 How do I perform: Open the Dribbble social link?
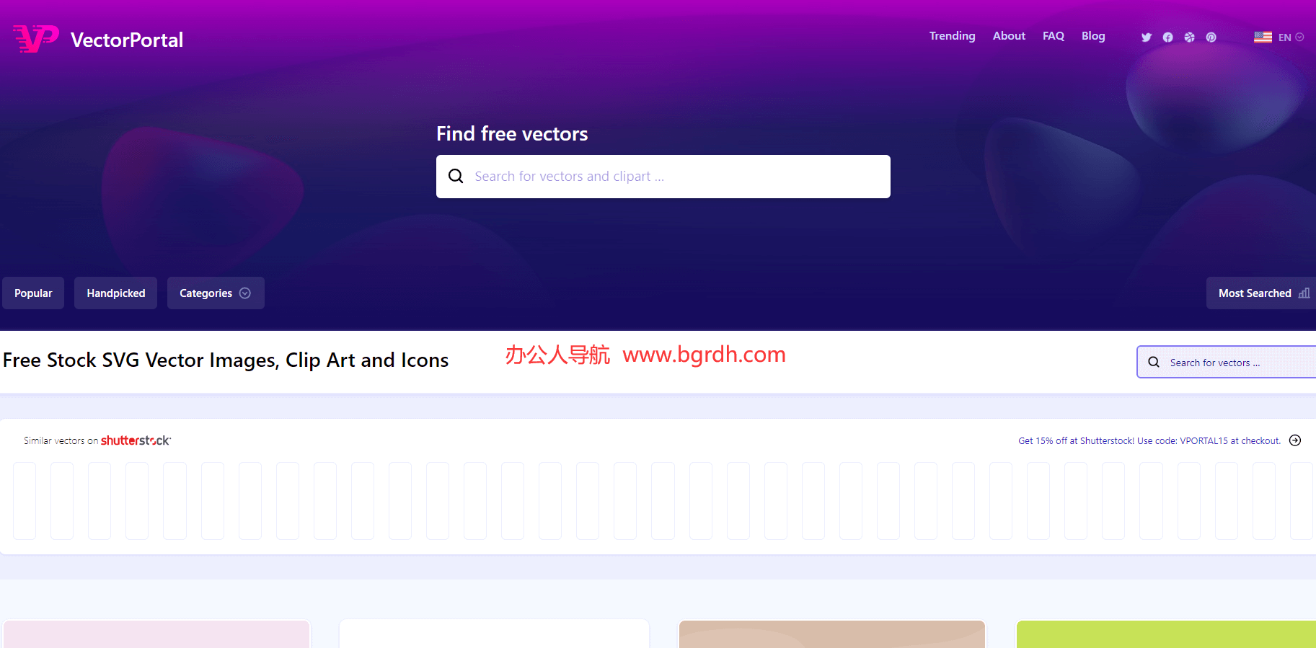point(1189,37)
